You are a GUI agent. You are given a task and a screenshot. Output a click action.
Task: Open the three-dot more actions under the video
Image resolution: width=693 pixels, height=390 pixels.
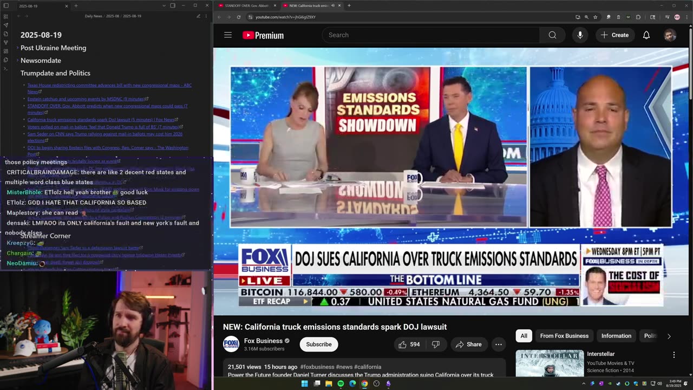point(498,344)
